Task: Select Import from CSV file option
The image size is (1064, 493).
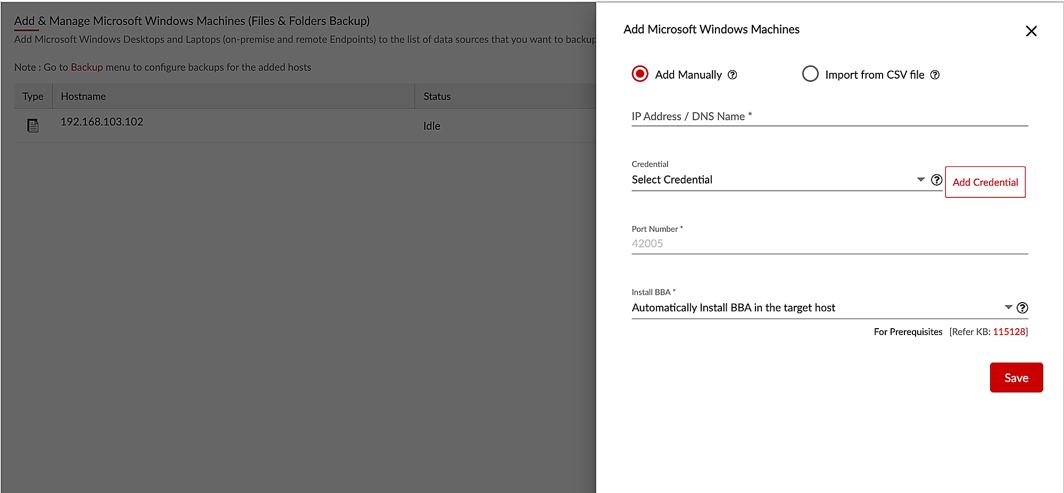Action: point(810,74)
